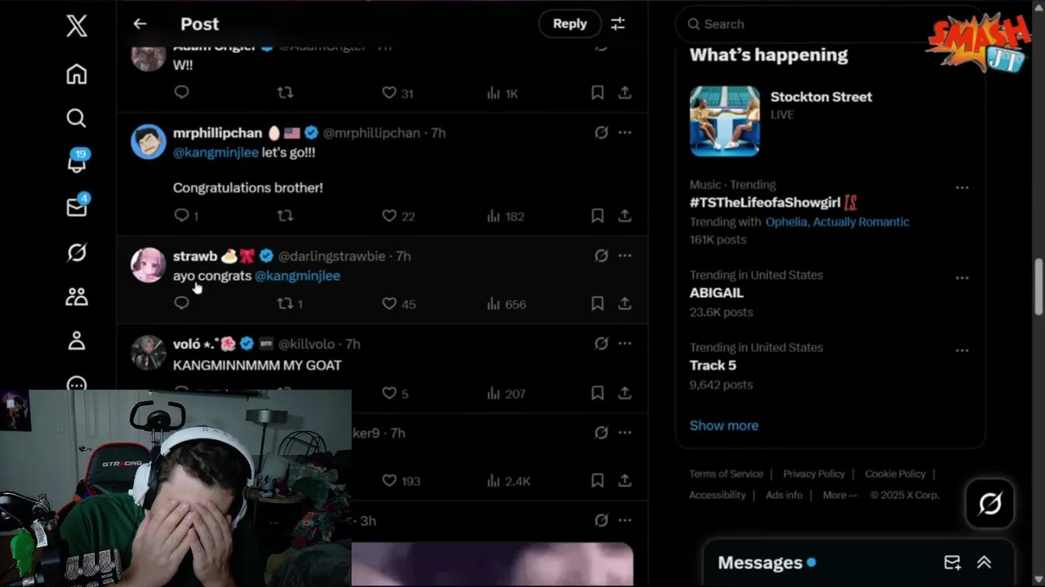Bookmark the mrphillipchan reply
The height and width of the screenshot is (587, 1045).
coord(598,216)
